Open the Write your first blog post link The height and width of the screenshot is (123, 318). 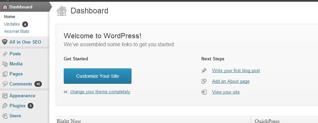click(x=236, y=71)
